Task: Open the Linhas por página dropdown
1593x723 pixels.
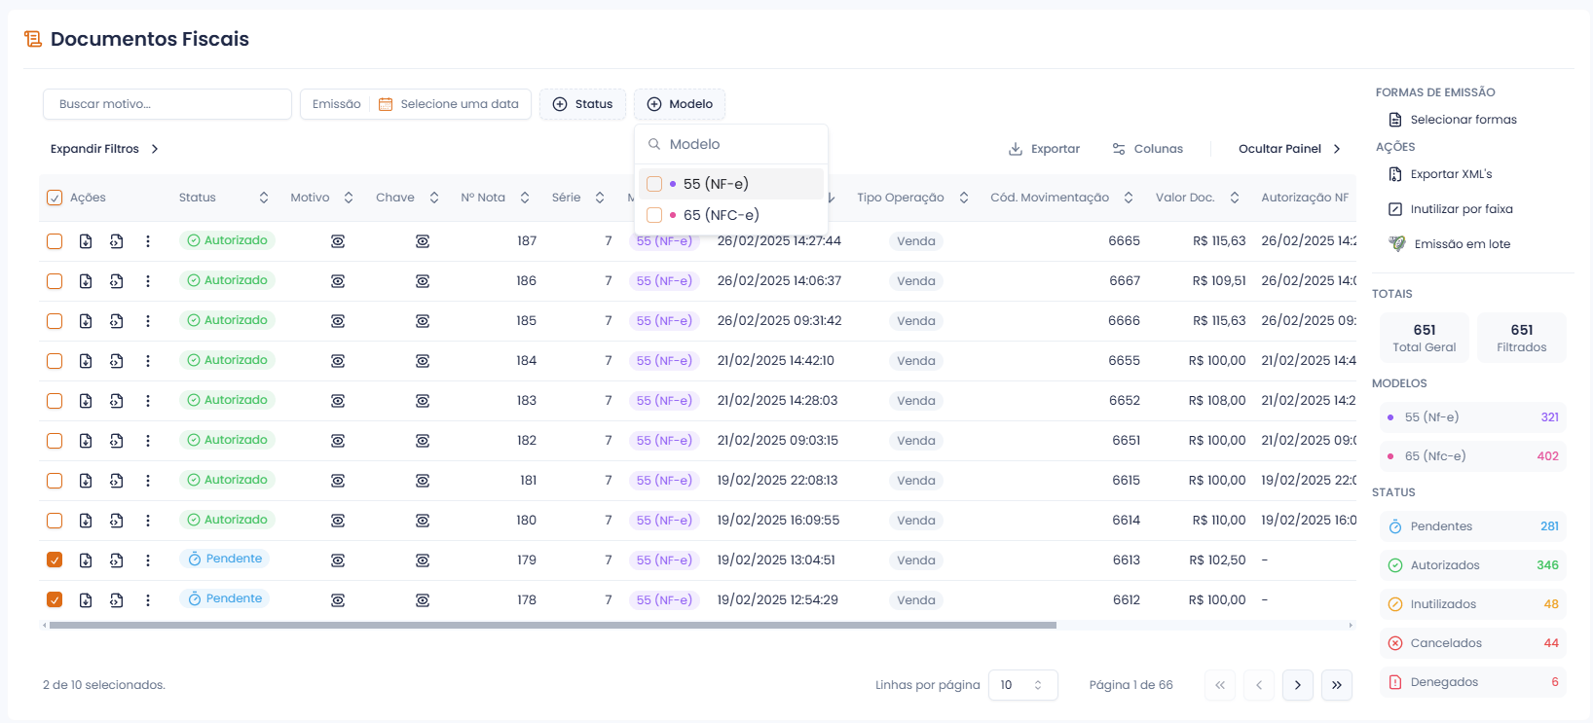Action: pyautogui.click(x=1022, y=685)
